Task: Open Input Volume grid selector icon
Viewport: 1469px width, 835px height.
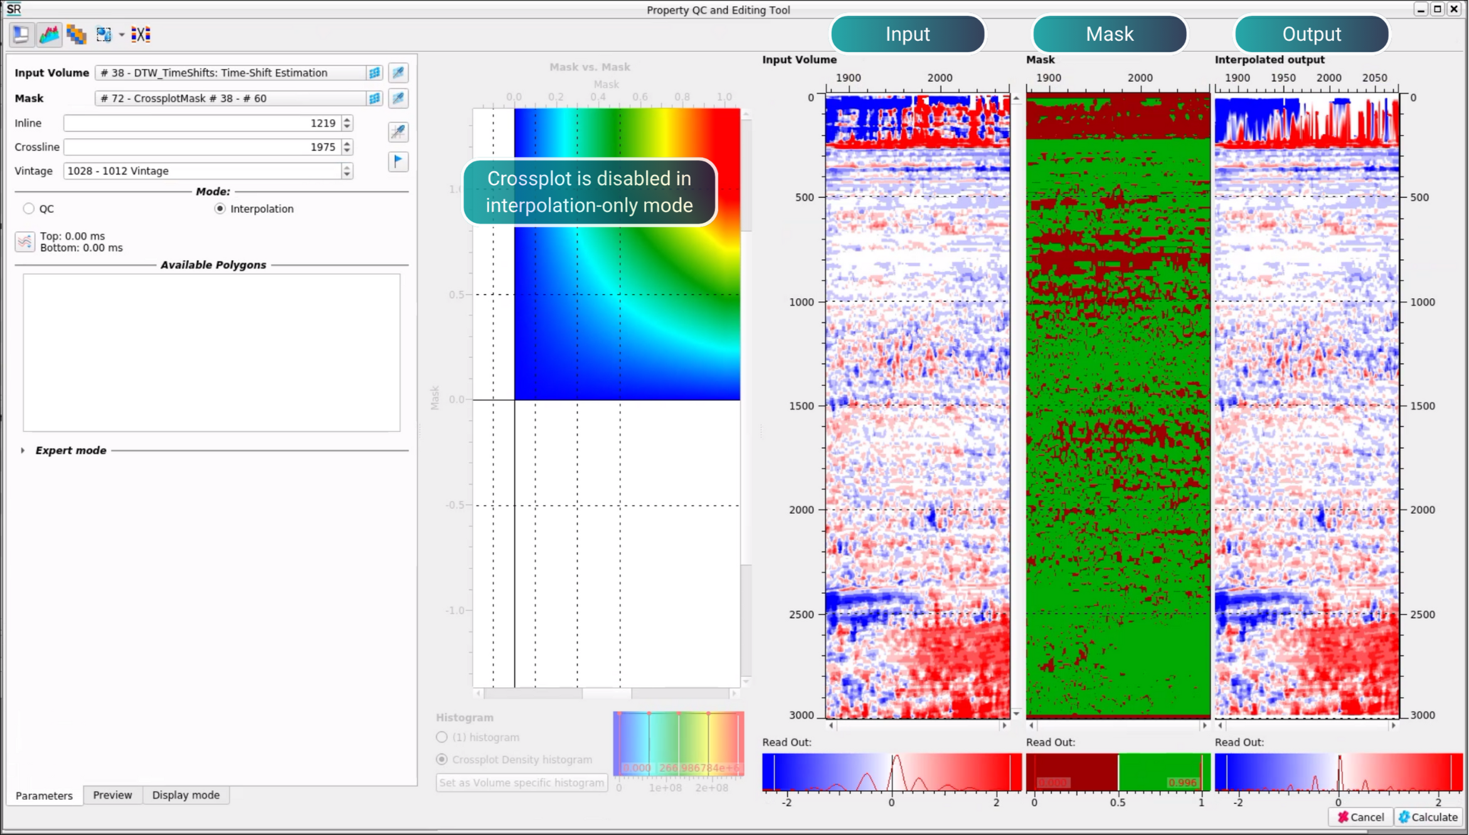Action: coord(374,73)
